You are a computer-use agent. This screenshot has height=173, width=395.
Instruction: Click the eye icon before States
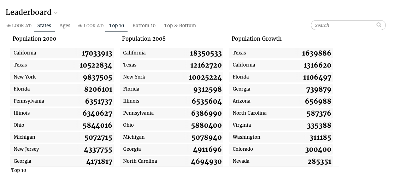click(9, 26)
